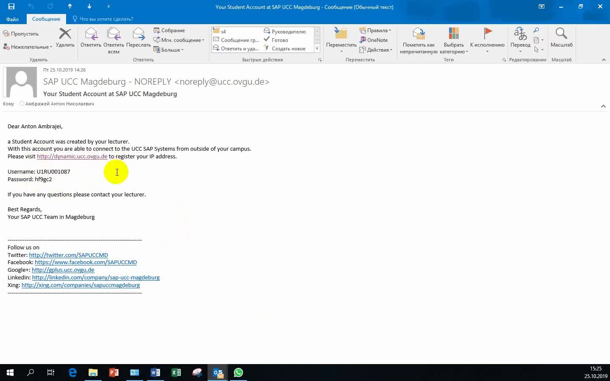
Task: Go to the next item with the down arrow
Action: click(89, 6)
